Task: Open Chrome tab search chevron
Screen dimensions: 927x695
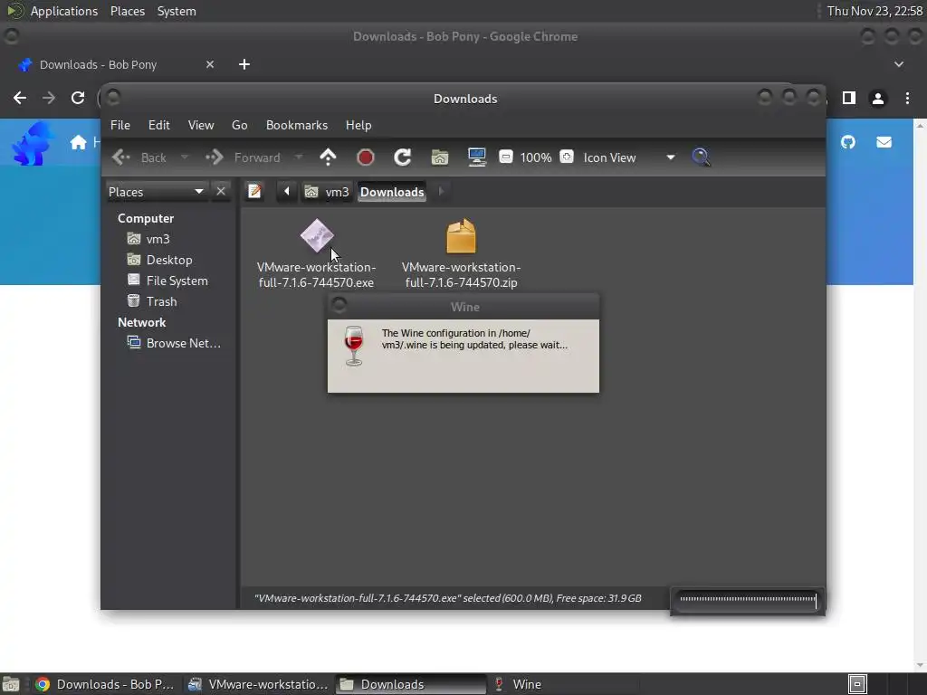Action: 899,64
